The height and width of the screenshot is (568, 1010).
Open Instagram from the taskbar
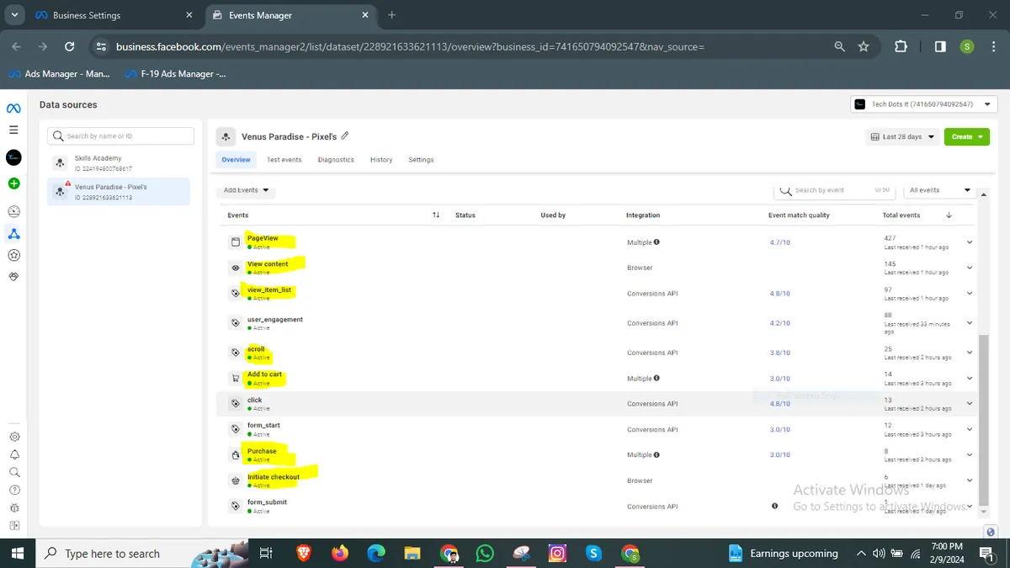557,553
